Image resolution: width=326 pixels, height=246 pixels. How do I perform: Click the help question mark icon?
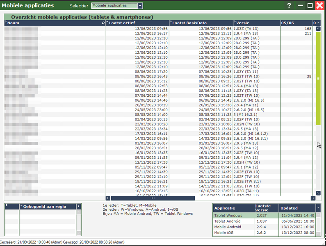(x=289, y=6)
